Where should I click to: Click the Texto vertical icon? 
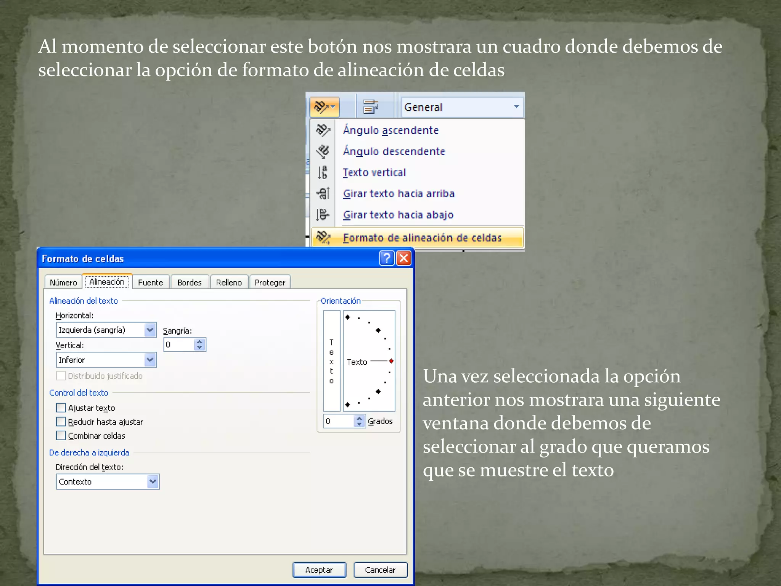323,172
